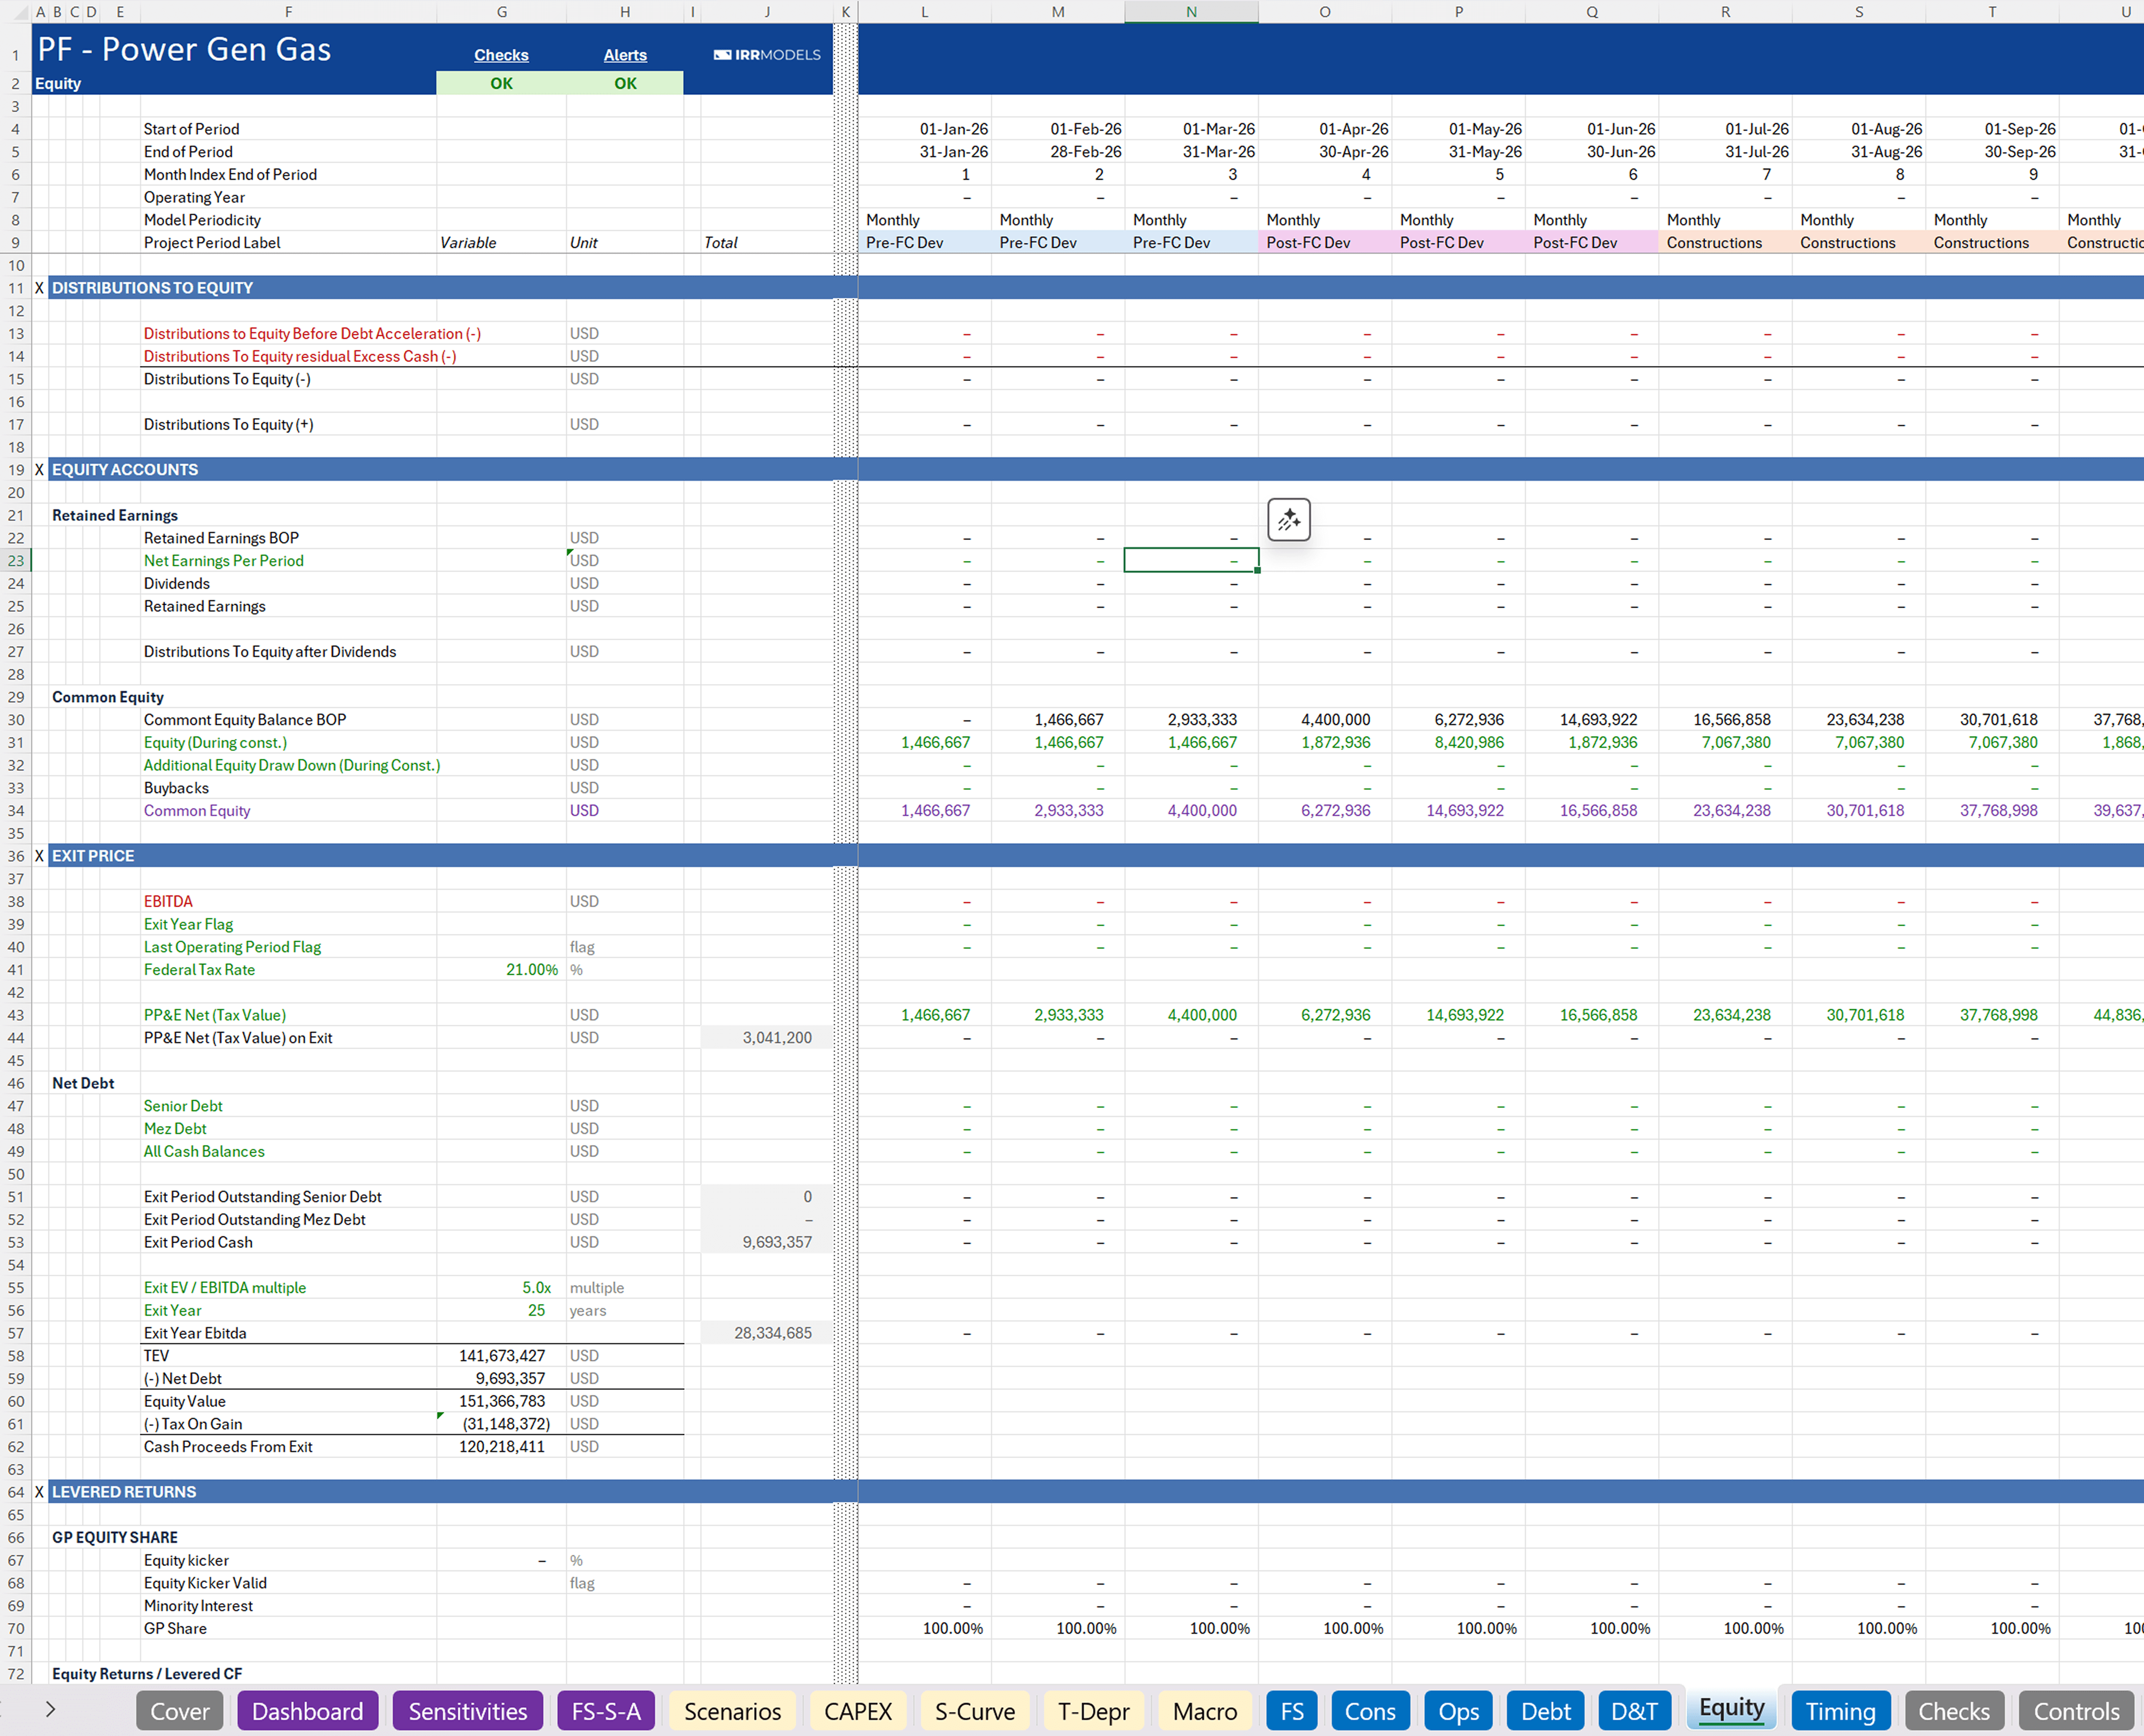Image resolution: width=2144 pixels, height=1736 pixels.
Task: Toggle X marker for Equity Accounts section
Action: 39,470
